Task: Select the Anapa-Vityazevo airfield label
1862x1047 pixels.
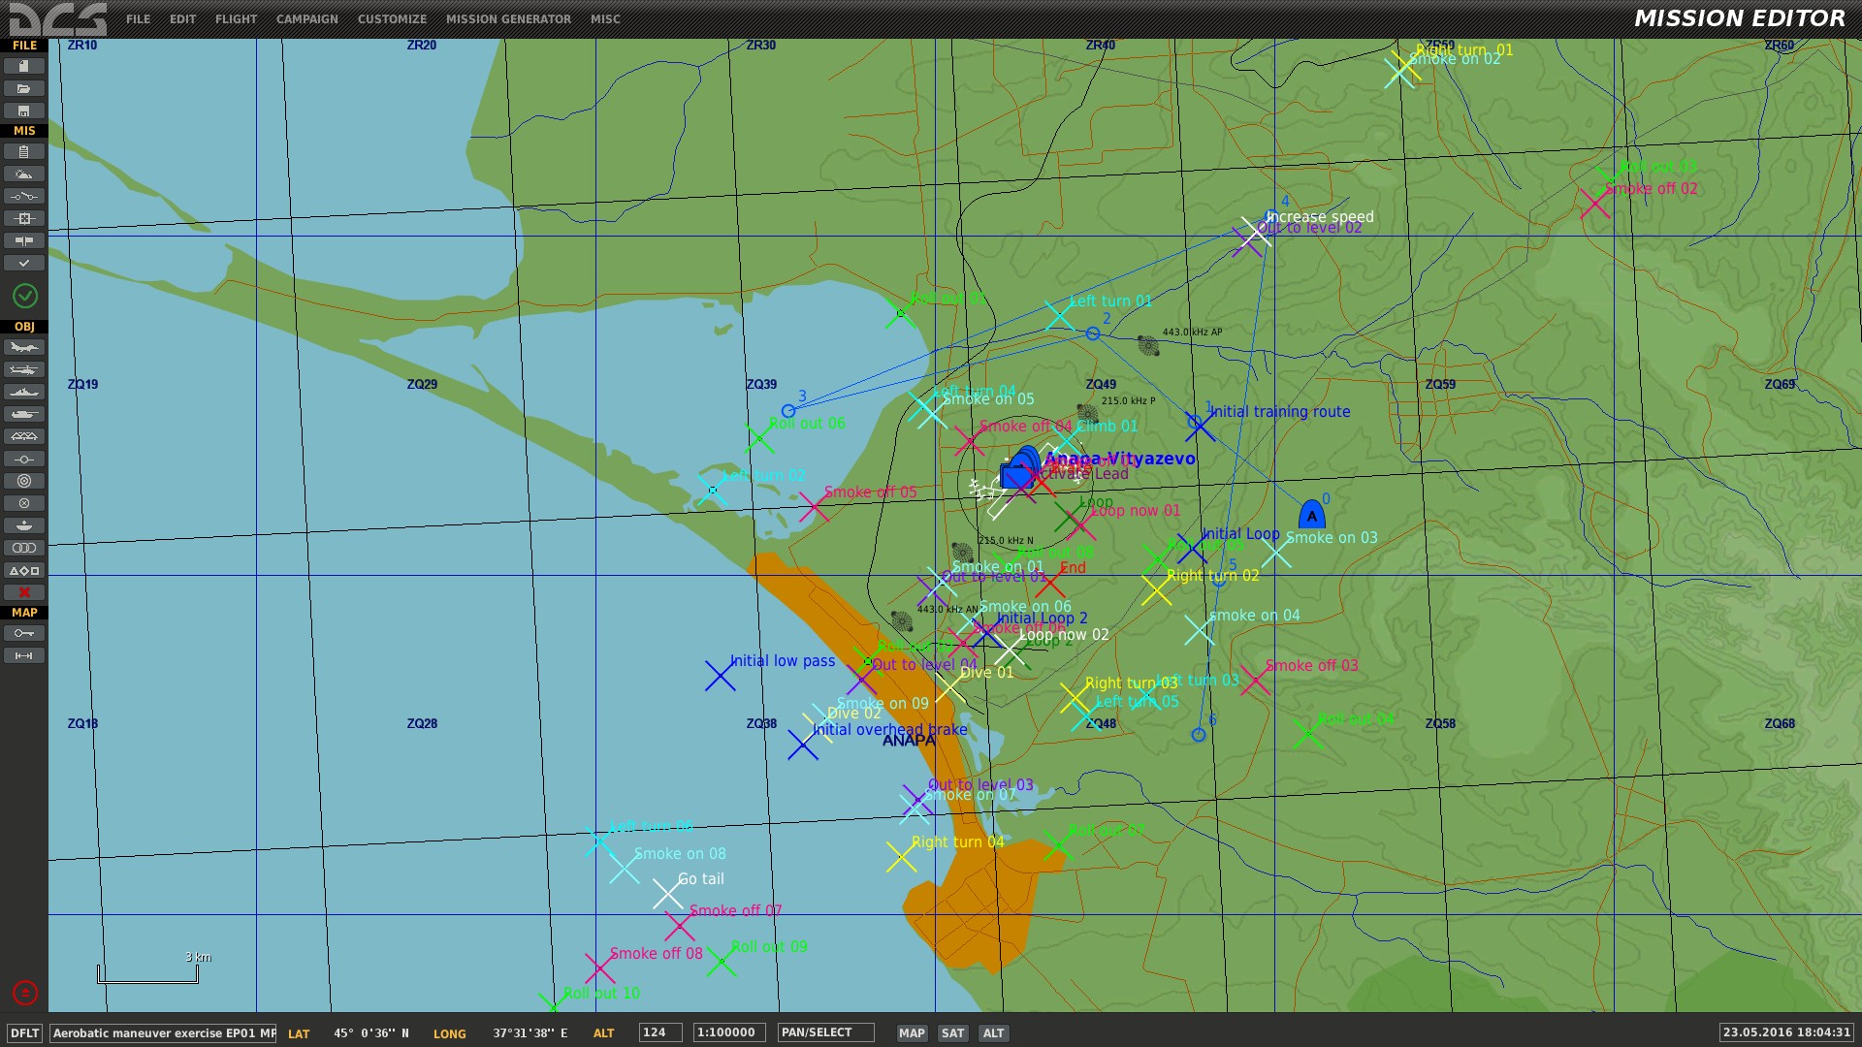Action: tap(1119, 459)
